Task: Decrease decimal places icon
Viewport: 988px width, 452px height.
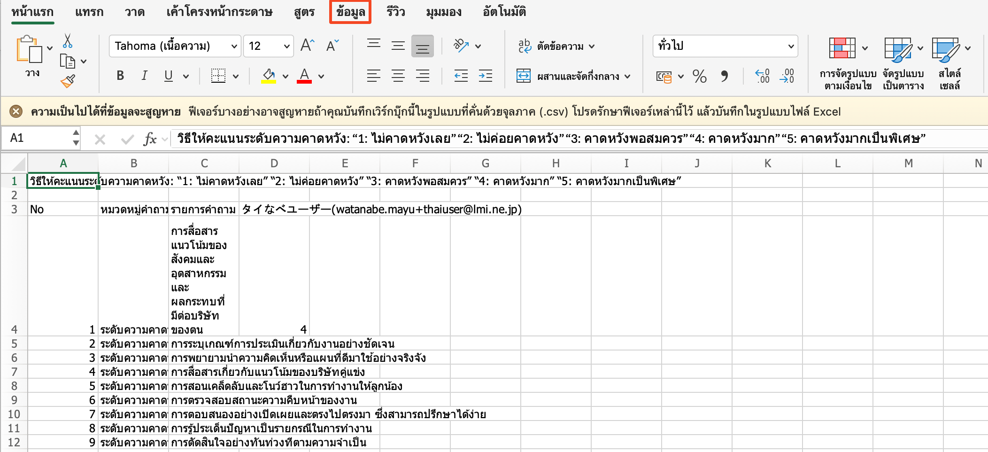Action: pyautogui.click(x=787, y=76)
